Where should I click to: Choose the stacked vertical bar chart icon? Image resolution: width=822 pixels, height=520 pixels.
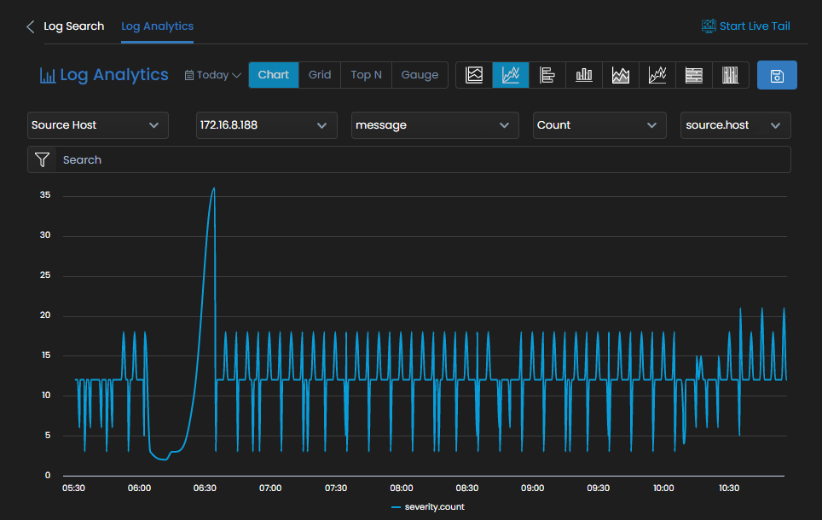(730, 75)
